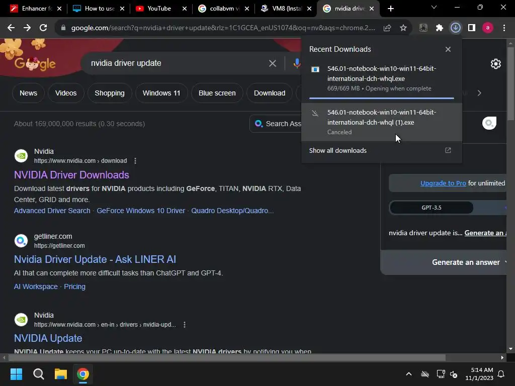Start voice search with the microphone

coord(297,63)
